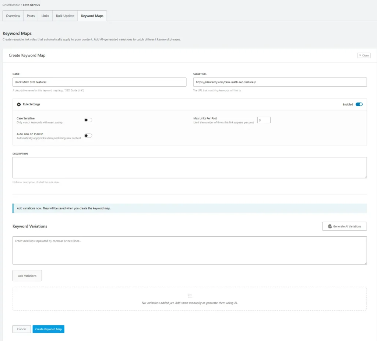The image size is (377, 341).
Task: Disable the Enabled toggle for Rule Settings
Action: point(359,104)
